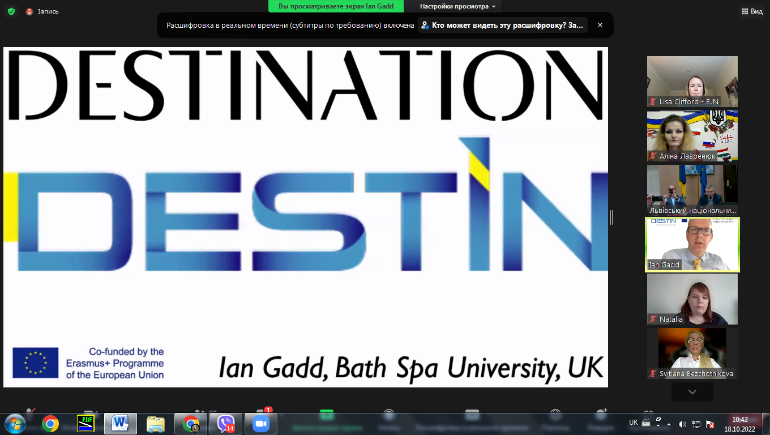This screenshot has height=435, width=770.
Task: Select Svitlana Bezchotnikova video thumbnail
Action: click(x=692, y=353)
